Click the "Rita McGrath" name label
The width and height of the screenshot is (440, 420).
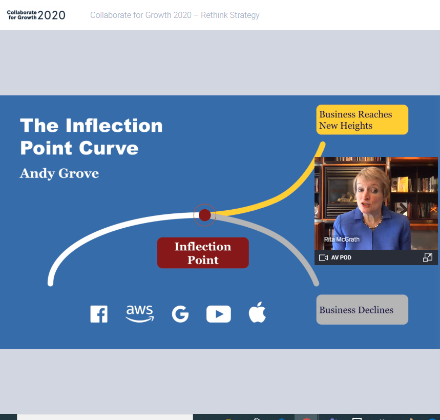coord(342,239)
